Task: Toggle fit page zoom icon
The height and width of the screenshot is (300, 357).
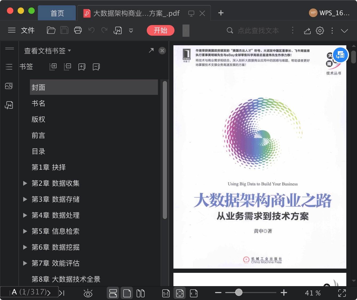Action: (x=180, y=293)
